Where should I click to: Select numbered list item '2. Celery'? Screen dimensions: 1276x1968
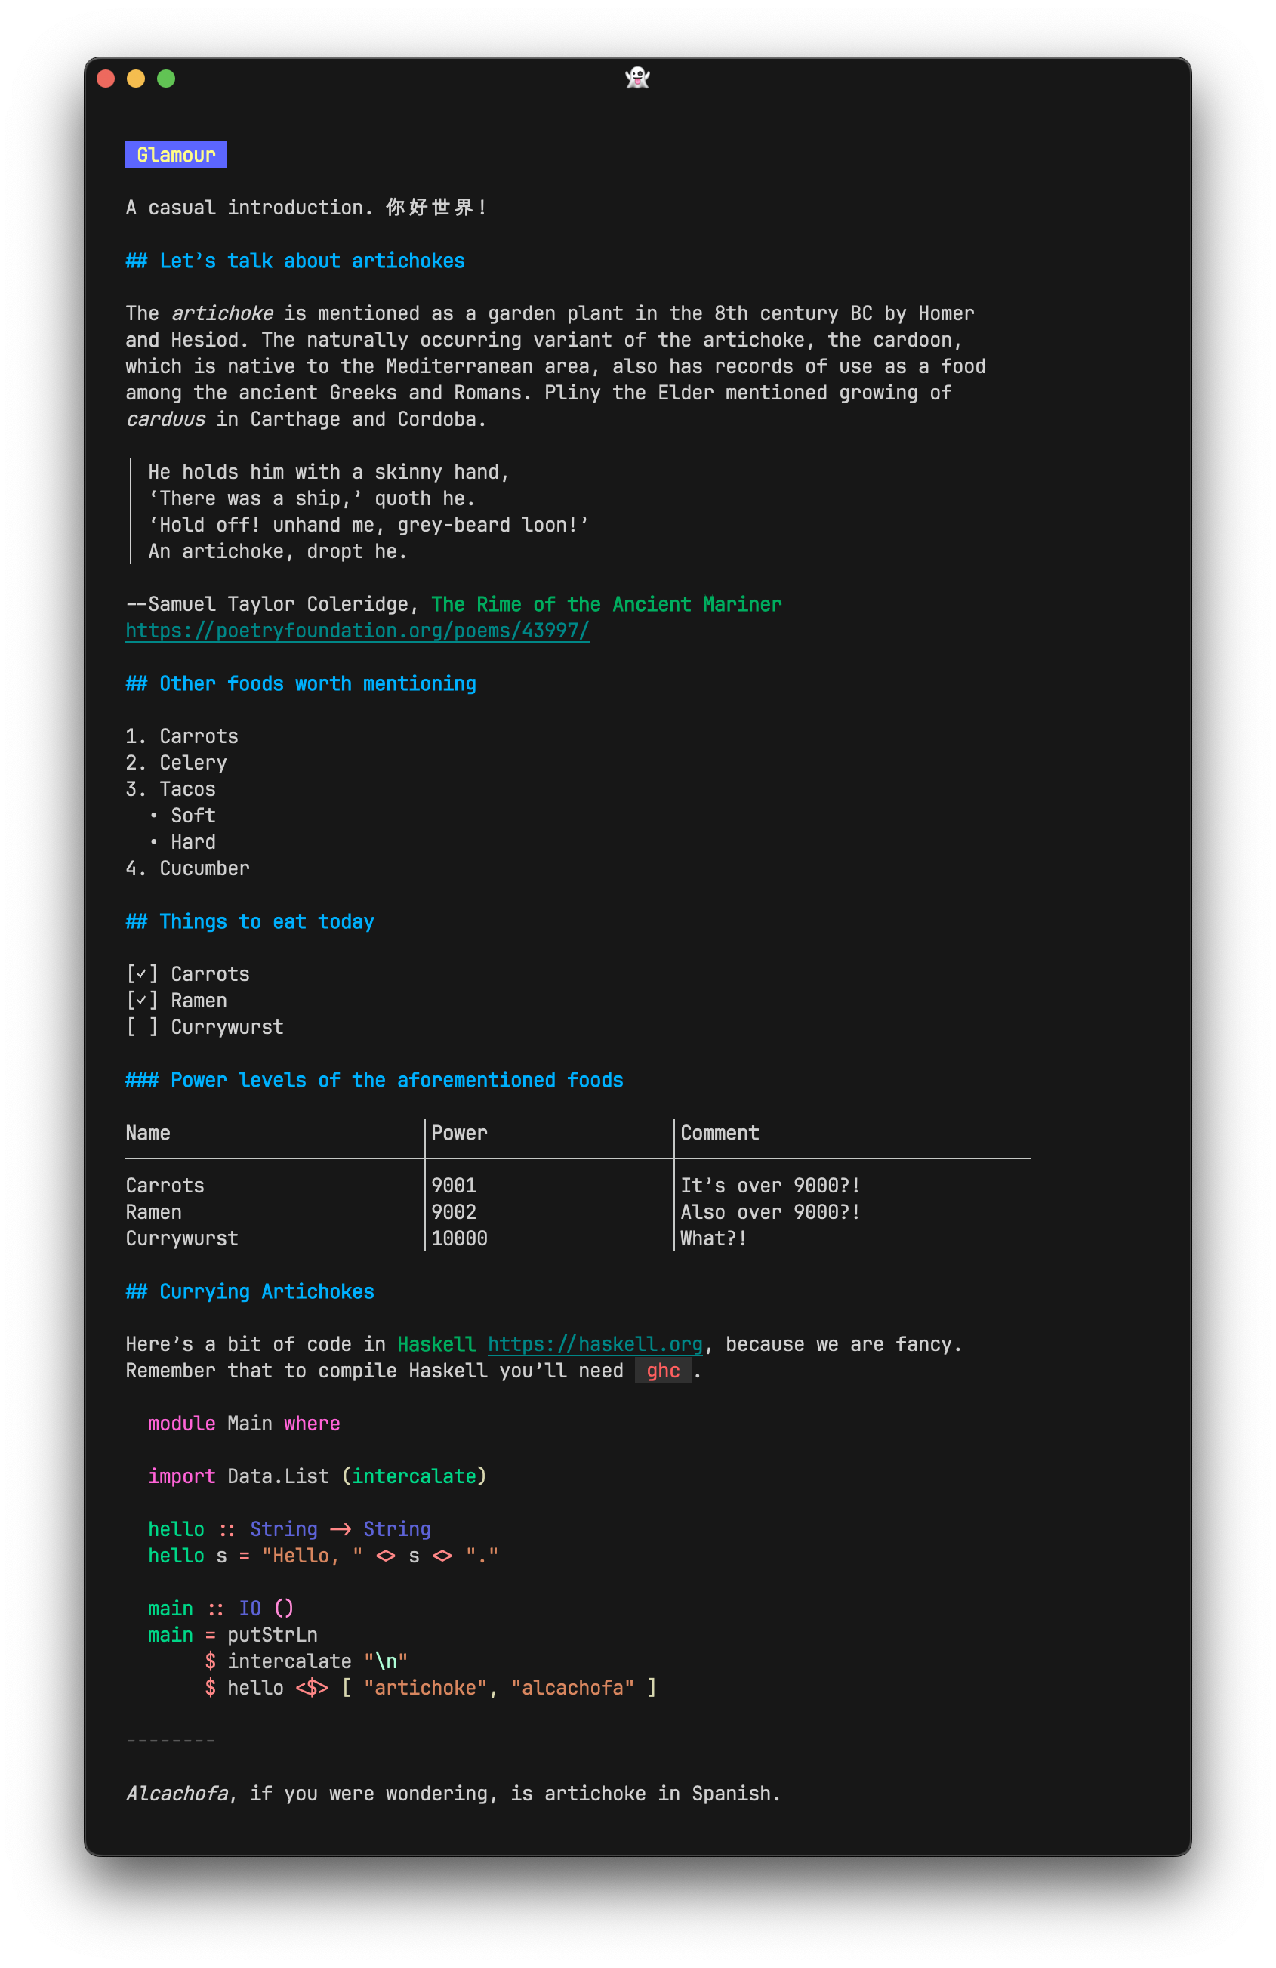176,763
